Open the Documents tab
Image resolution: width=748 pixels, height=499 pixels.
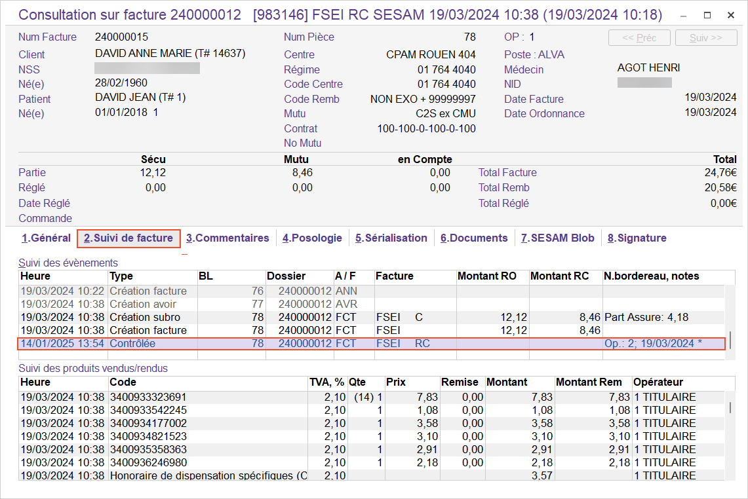[x=474, y=238]
